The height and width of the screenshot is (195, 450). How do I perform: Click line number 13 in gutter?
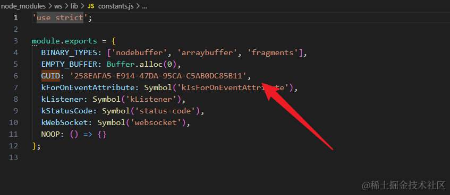click(13, 157)
